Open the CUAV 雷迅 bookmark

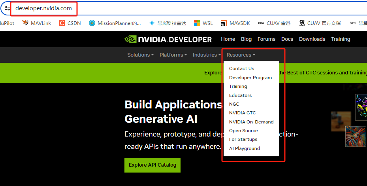[274, 23]
